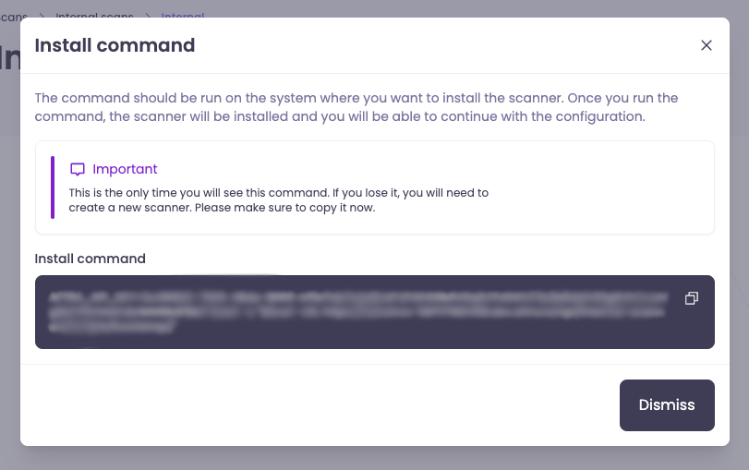
Task: Click the Important speech bubble icon
Action: (x=78, y=170)
